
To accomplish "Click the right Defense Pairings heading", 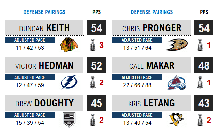I will (x=152, y=12).
